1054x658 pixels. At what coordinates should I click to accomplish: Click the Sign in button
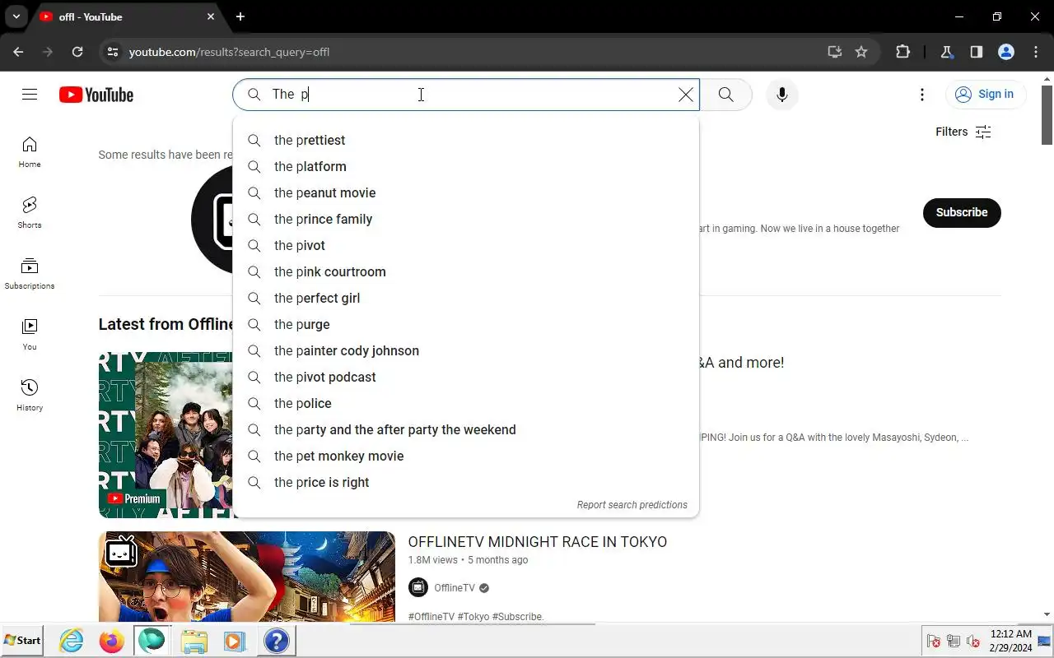[985, 94]
